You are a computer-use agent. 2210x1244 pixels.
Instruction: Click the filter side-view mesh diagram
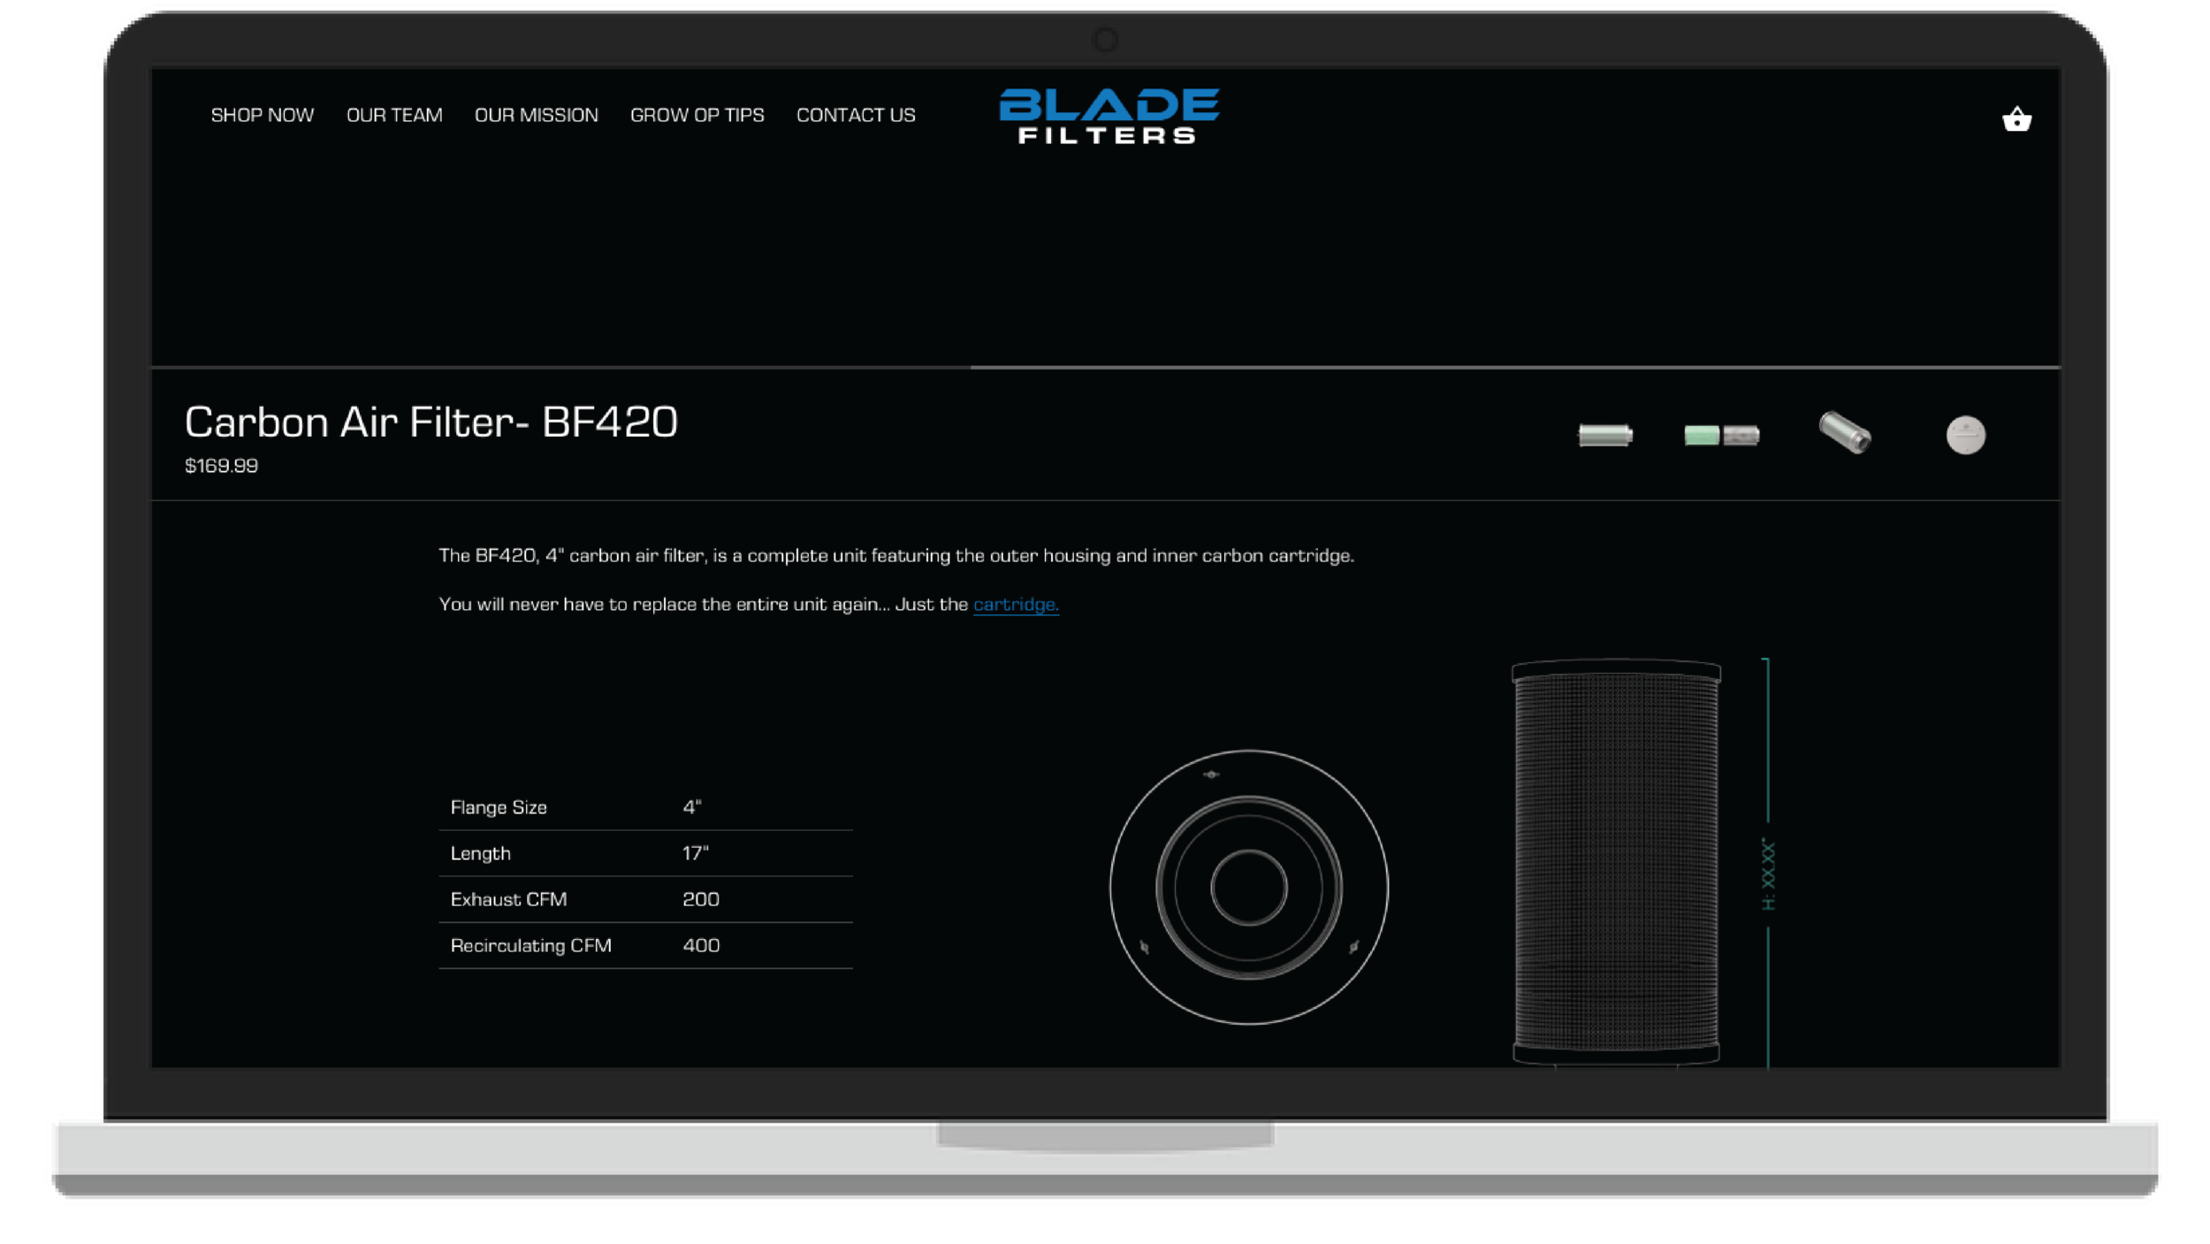pyautogui.click(x=1616, y=861)
